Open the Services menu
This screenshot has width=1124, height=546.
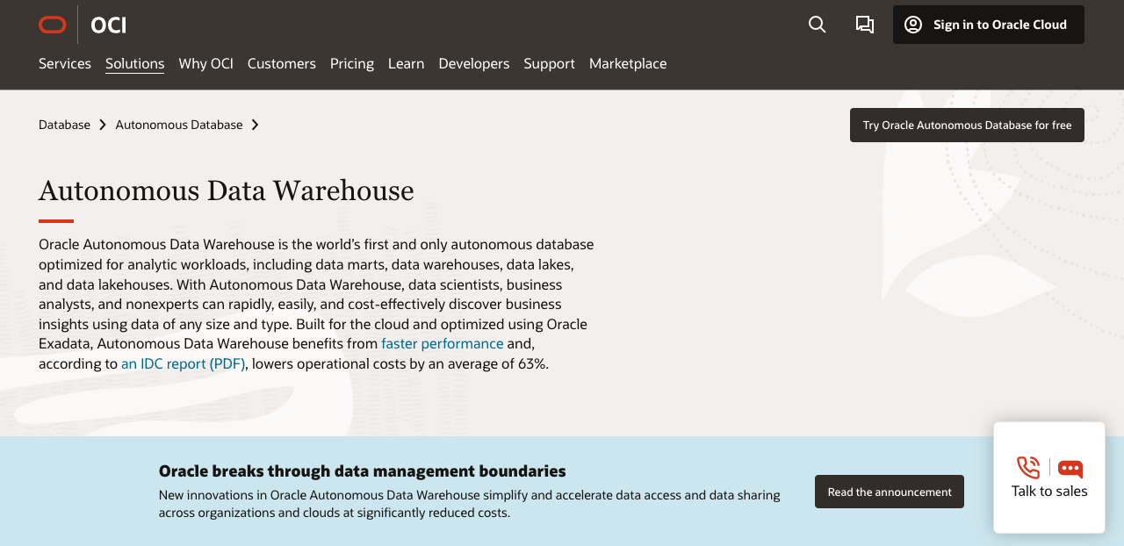65,63
